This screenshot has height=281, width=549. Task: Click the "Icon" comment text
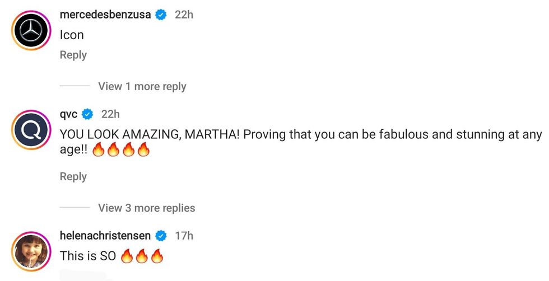point(72,35)
